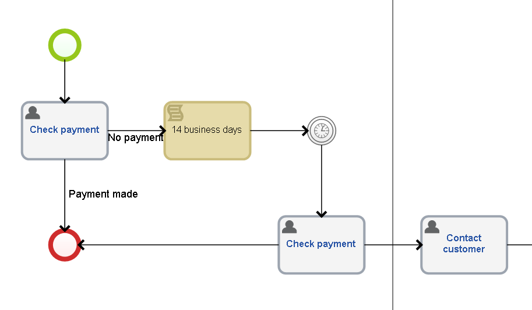Click user icon in lower Check payment task

290,227
